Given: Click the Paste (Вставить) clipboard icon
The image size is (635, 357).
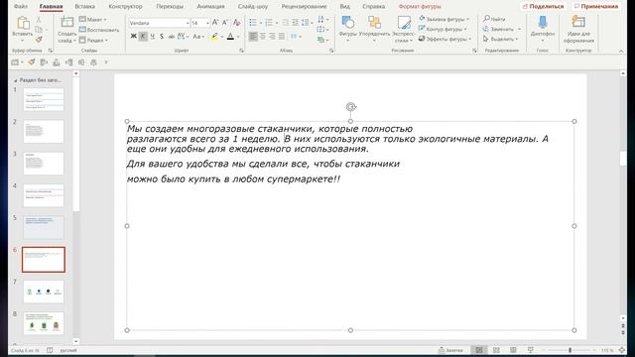Looking at the screenshot, I should pyautogui.click(x=23, y=24).
